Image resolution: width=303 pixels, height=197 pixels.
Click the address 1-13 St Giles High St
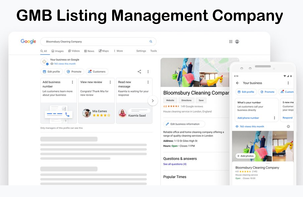(186, 141)
